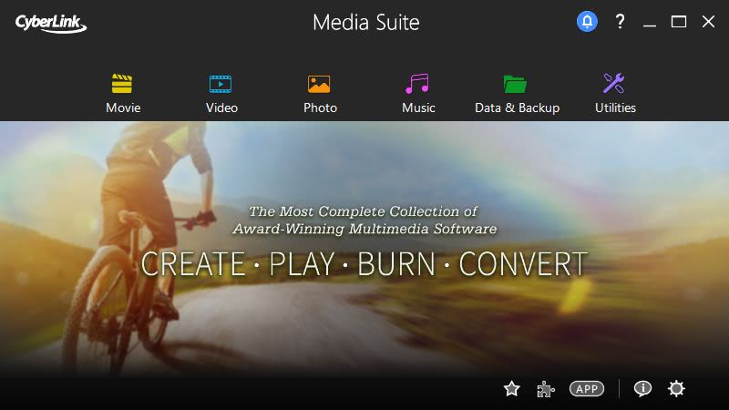The height and width of the screenshot is (410, 729).
Task: Open settings with the gear icon
Action: point(676,389)
